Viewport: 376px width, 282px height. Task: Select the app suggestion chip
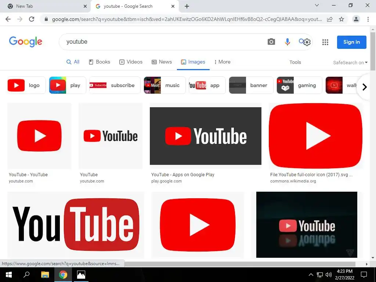click(207, 85)
